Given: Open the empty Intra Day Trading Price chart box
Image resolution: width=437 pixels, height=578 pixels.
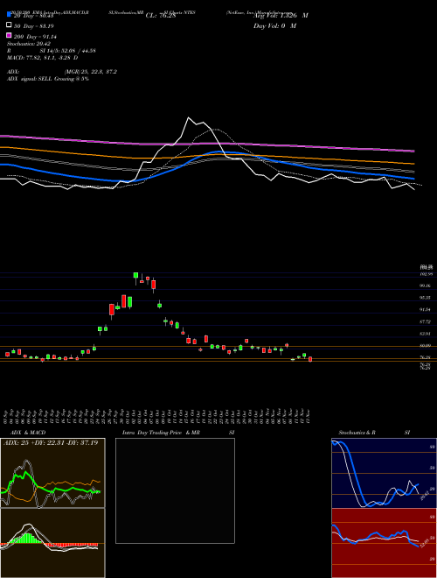Looking at the screenshot, I should (x=175, y=490).
